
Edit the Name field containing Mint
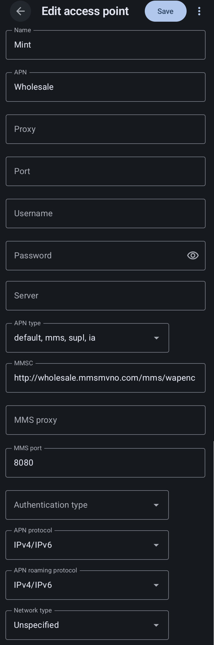(105, 45)
